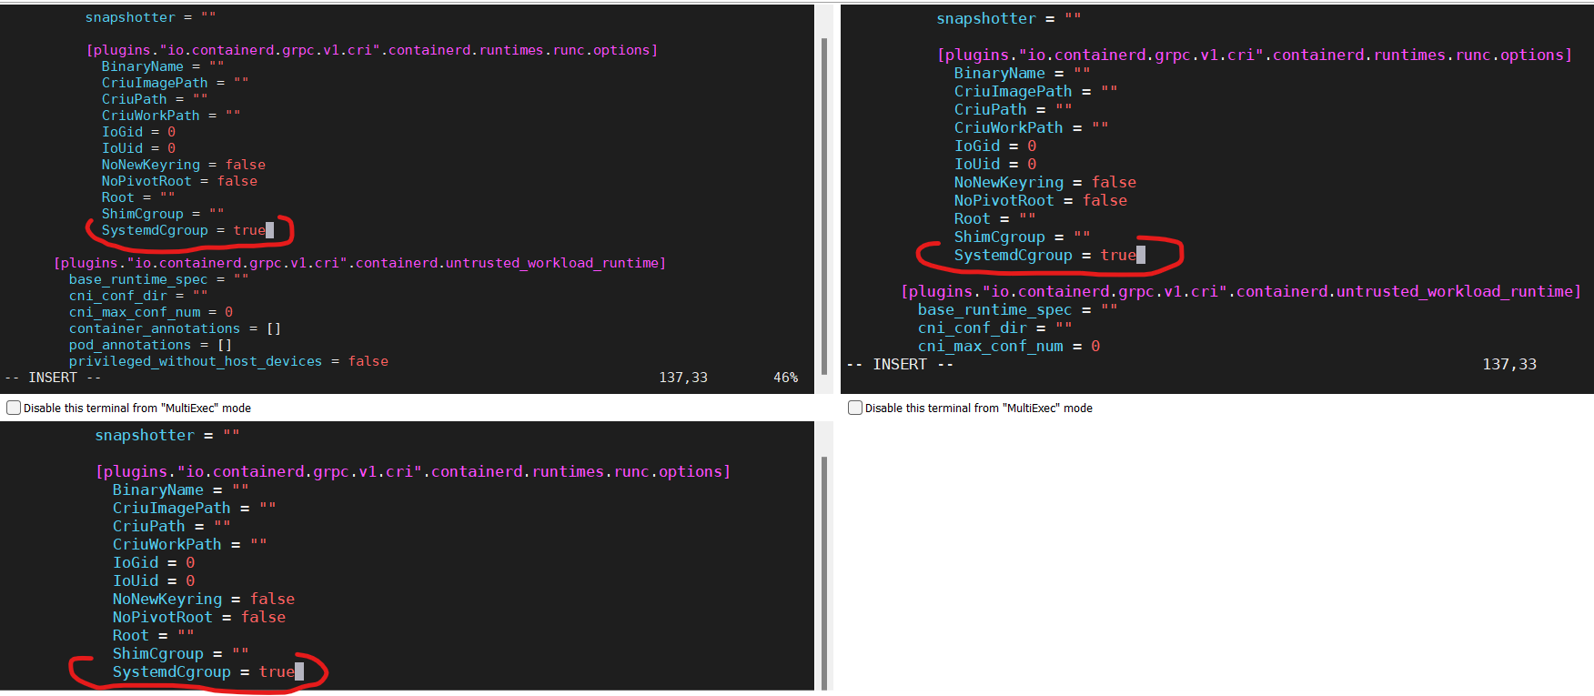Click the SystemdCgroup line in the top-left terminal
This screenshot has height=696, width=1594.
pyautogui.click(x=182, y=230)
